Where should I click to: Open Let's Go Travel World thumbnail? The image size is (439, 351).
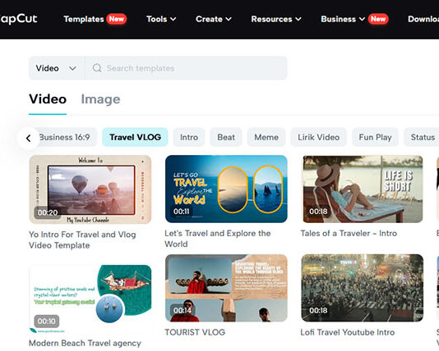coord(226,189)
